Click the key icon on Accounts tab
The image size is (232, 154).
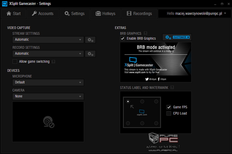(34, 13)
